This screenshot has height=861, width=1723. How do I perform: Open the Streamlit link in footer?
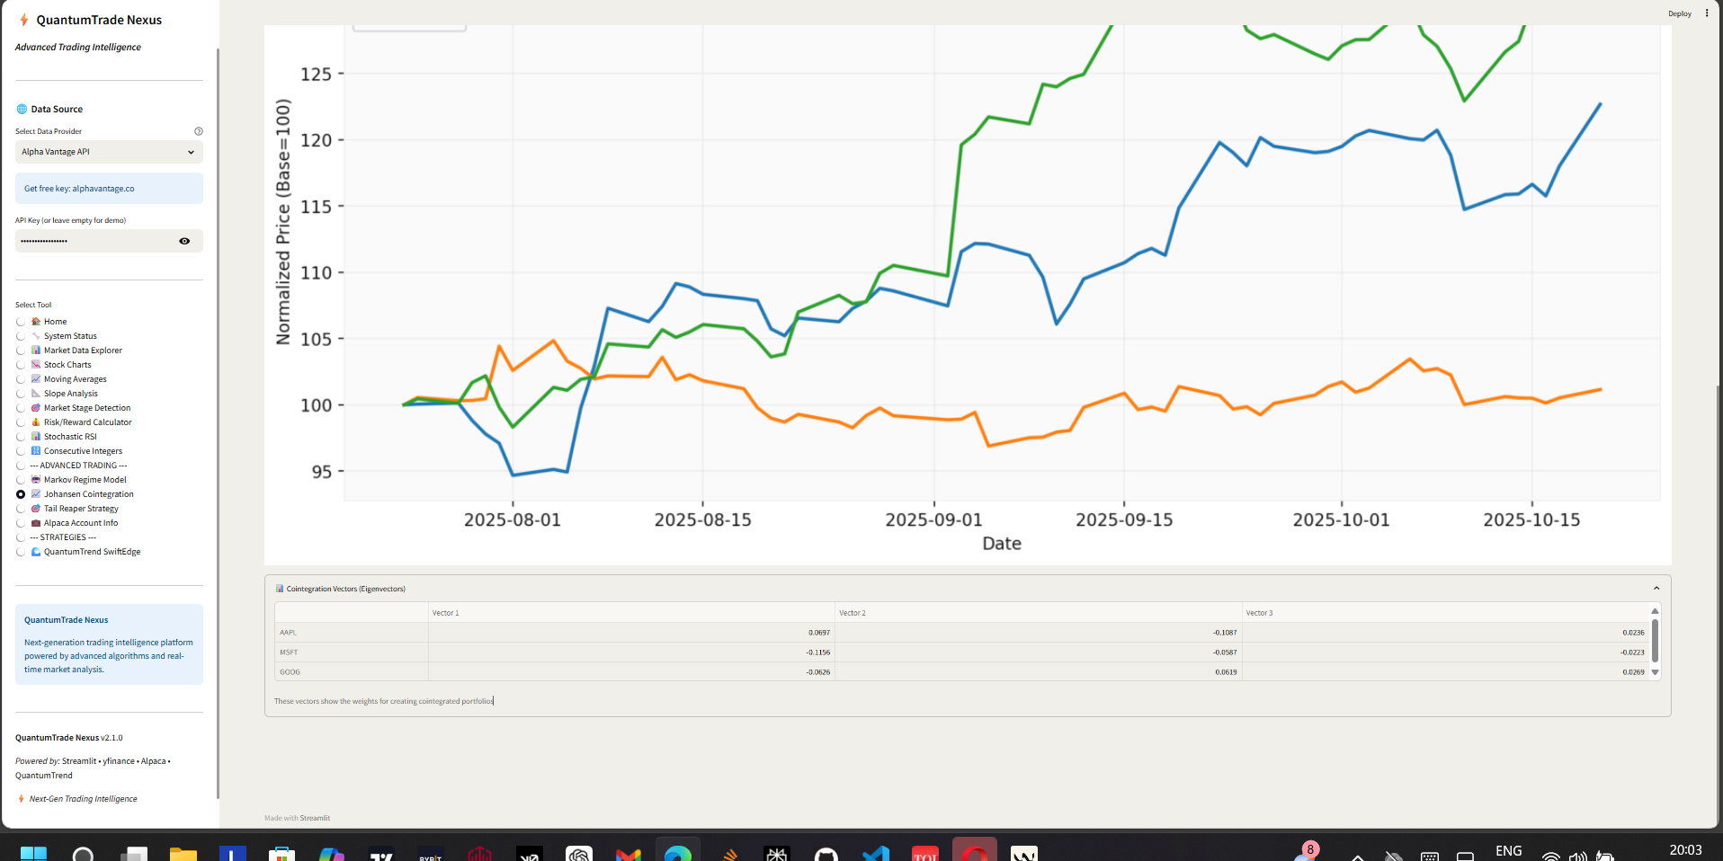tap(315, 818)
